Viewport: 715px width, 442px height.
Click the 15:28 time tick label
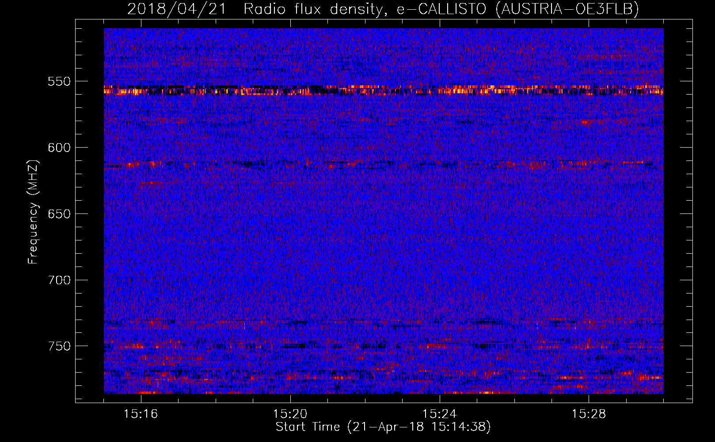(x=589, y=414)
